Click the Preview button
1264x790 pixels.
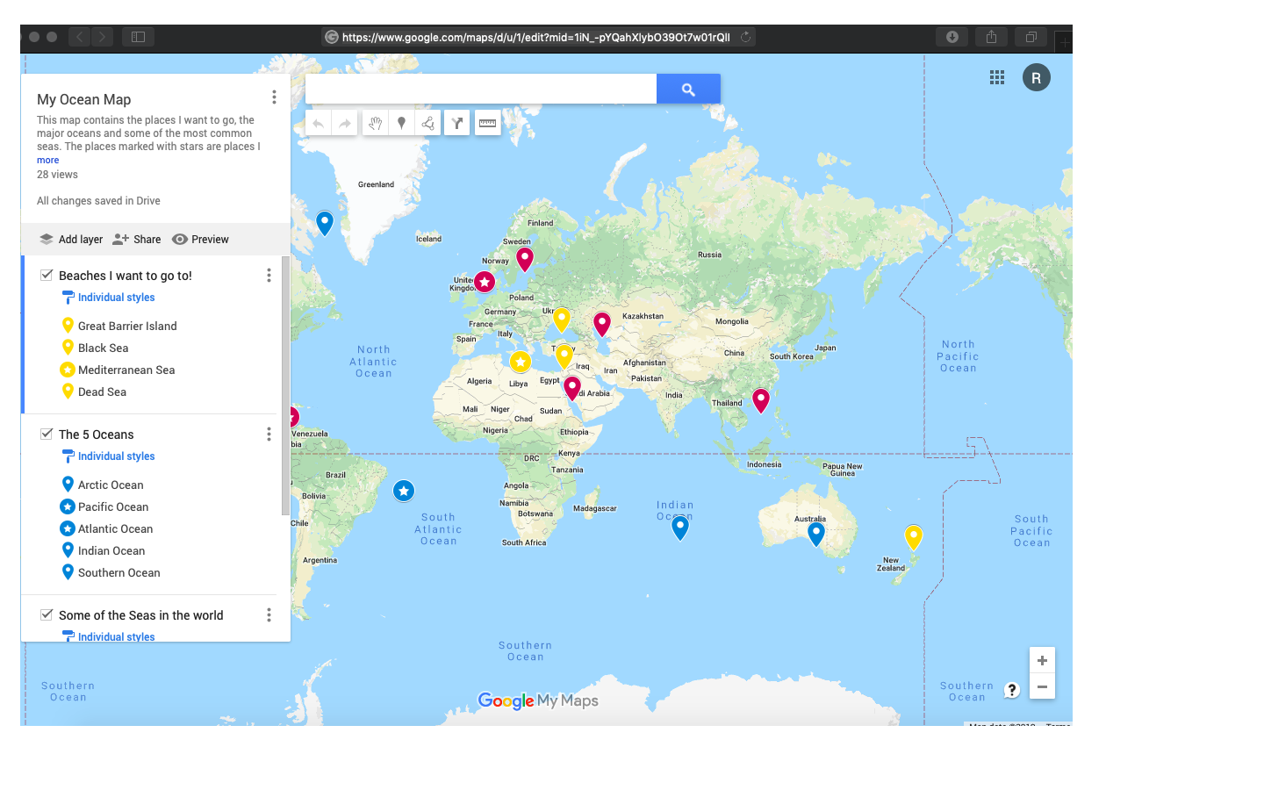201,240
